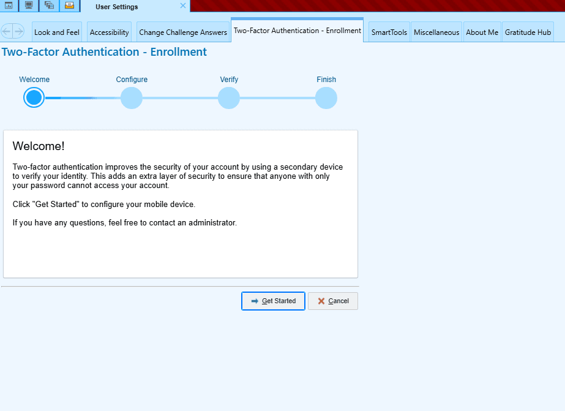
Task: Switch to the Accessibility tab
Action: pos(110,32)
